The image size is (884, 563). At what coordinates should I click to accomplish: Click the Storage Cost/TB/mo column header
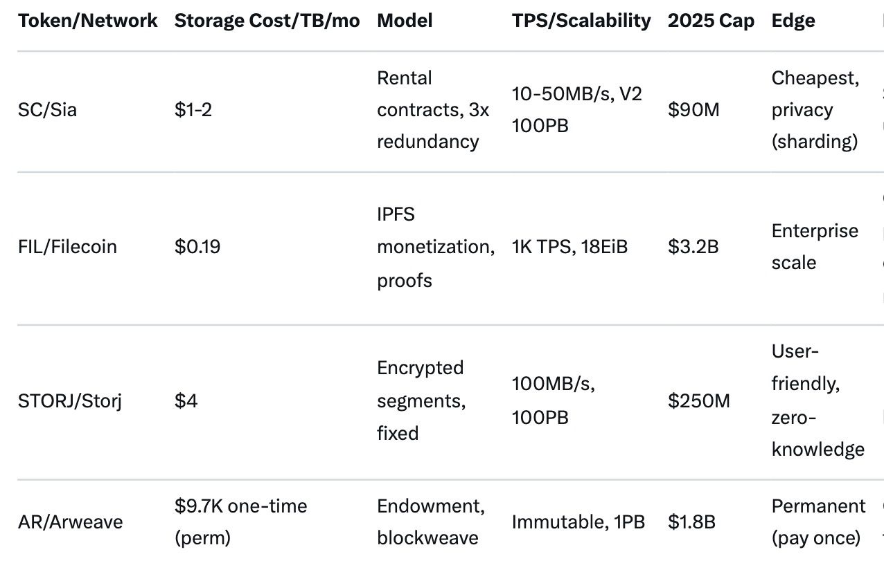(267, 21)
